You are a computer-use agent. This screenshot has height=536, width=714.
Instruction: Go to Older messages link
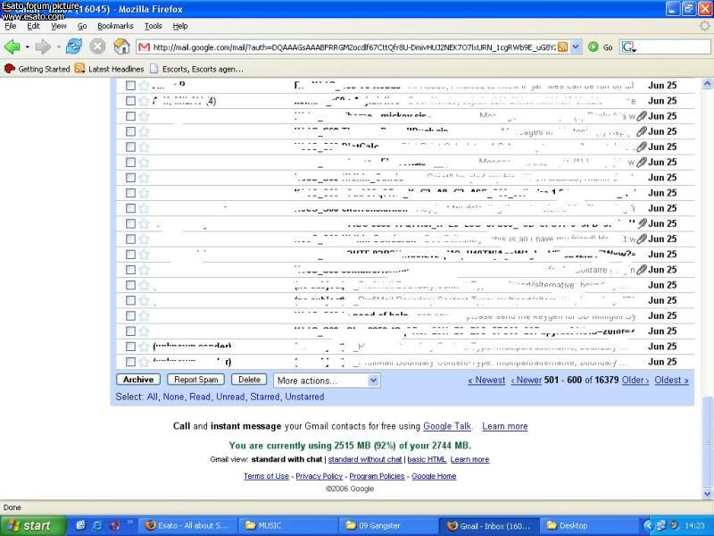tap(635, 381)
